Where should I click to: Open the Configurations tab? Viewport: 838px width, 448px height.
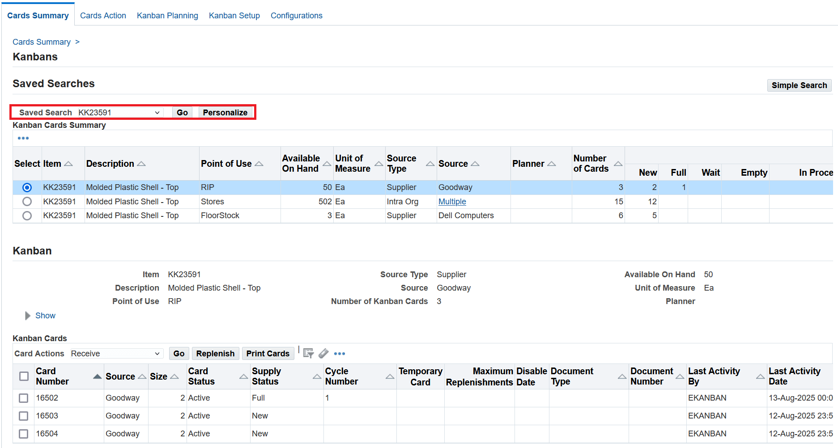pyautogui.click(x=296, y=16)
